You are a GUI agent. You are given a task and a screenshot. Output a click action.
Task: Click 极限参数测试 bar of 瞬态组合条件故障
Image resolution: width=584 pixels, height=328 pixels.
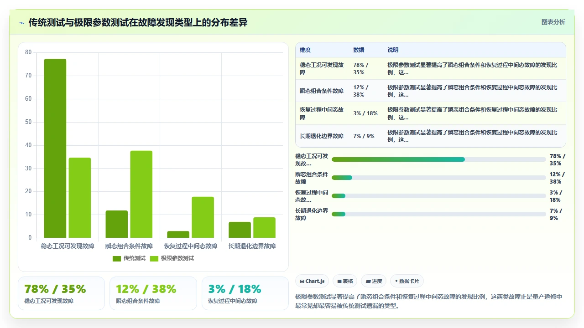pos(141,194)
